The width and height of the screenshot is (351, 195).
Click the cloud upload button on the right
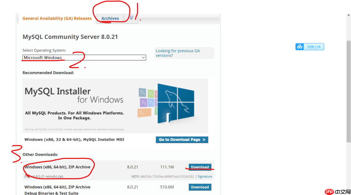[310, 47]
